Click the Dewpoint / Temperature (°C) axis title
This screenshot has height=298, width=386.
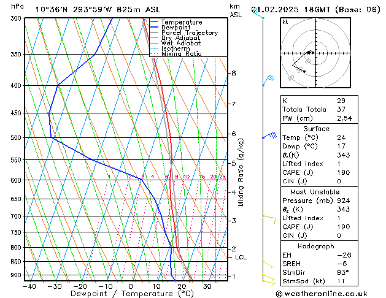point(132,294)
